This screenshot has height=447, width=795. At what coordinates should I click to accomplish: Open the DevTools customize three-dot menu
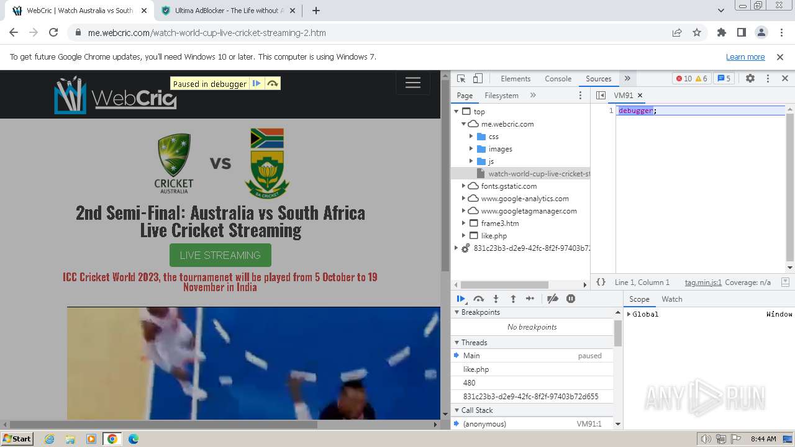tap(768, 79)
